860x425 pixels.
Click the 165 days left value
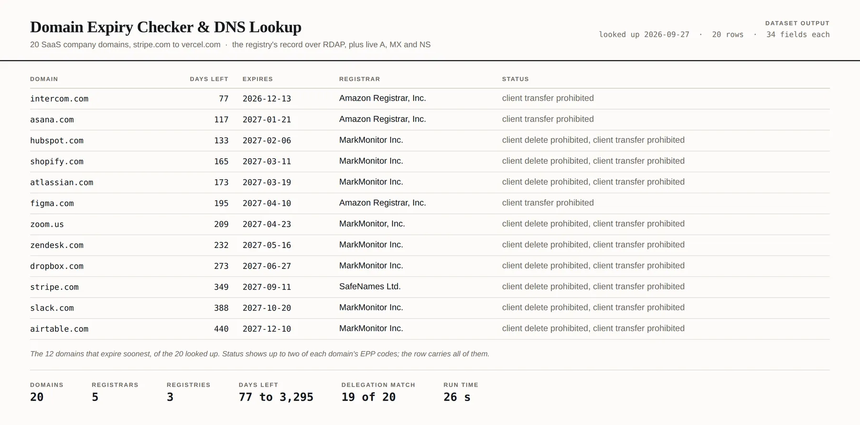[221, 162]
